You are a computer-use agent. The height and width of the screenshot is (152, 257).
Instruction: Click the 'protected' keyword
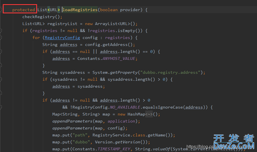click(x=23, y=10)
